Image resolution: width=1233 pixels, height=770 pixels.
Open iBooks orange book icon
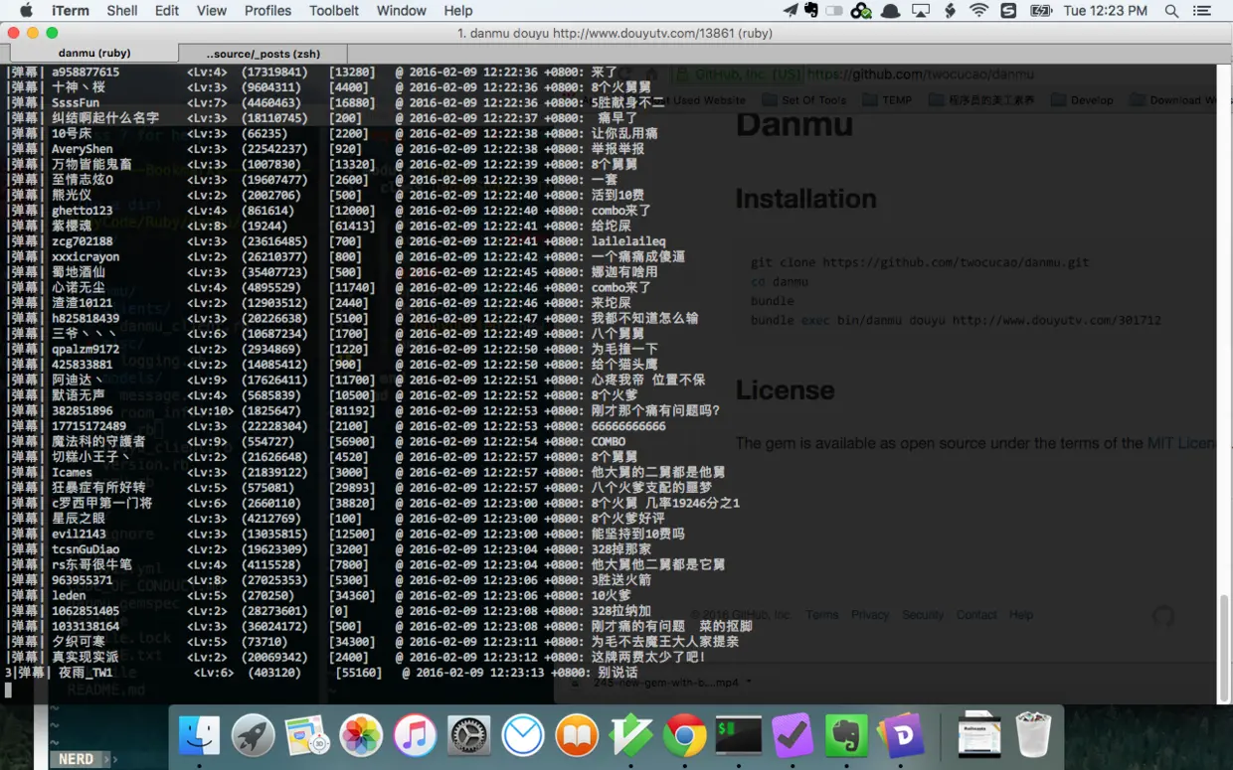pos(577,736)
